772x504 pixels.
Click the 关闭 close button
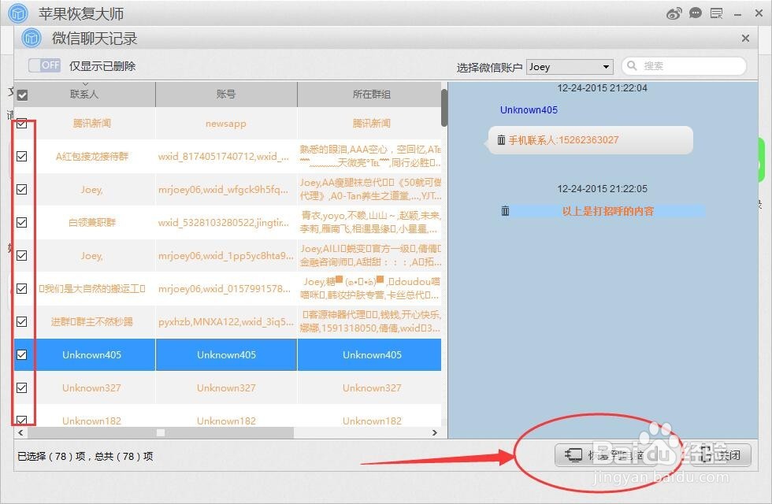click(x=718, y=455)
